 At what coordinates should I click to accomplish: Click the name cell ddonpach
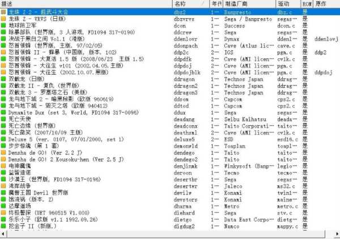[x=186, y=46]
